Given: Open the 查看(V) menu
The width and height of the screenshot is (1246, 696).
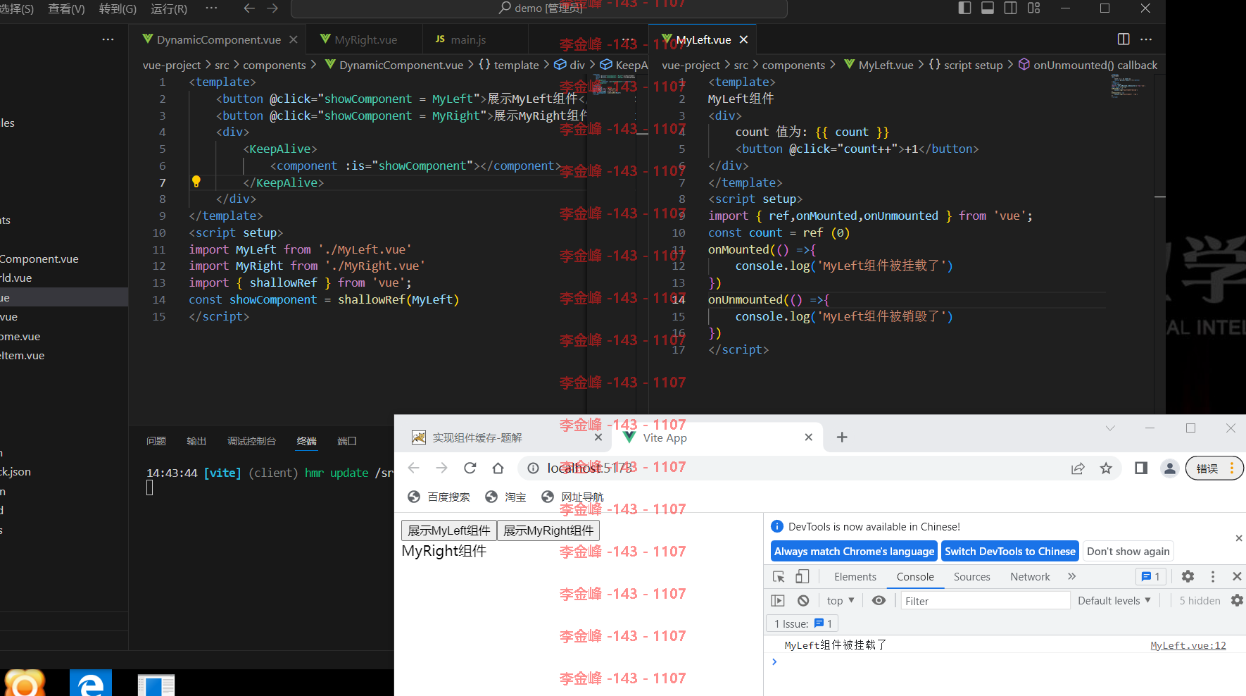Looking at the screenshot, I should pos(66,8).
